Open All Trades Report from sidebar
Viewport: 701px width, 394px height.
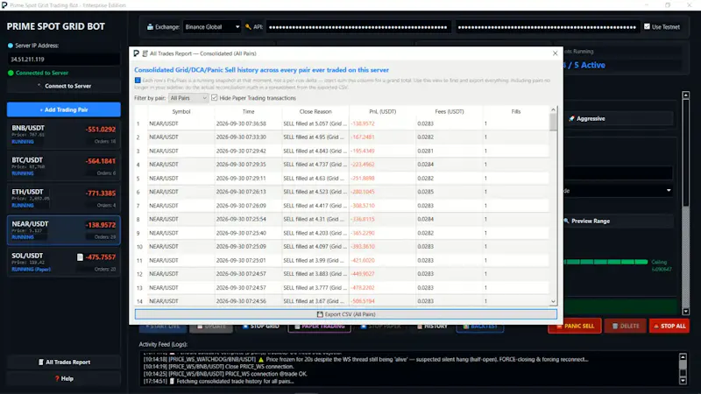pos(63,362)
